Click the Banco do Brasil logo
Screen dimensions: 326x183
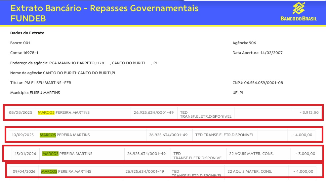click(298, 12)
